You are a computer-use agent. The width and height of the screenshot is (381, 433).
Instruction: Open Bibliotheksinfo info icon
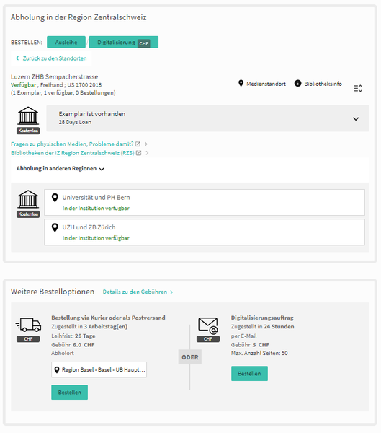pos(297,83)
